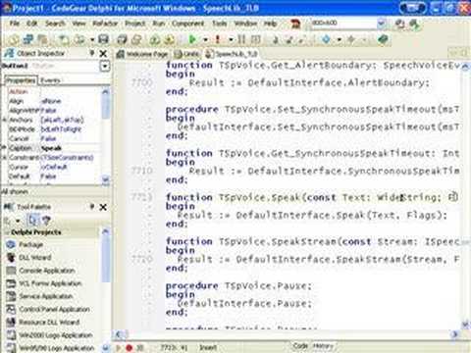Switch to the History tab
471x353 pixels.
point(323,346)
